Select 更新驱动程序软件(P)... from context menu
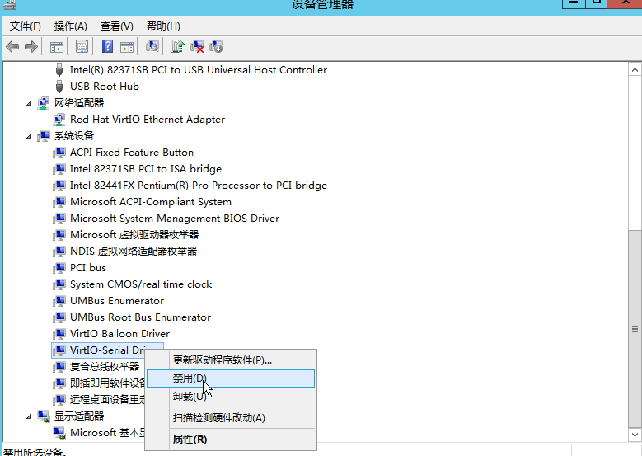 [222, 360]
